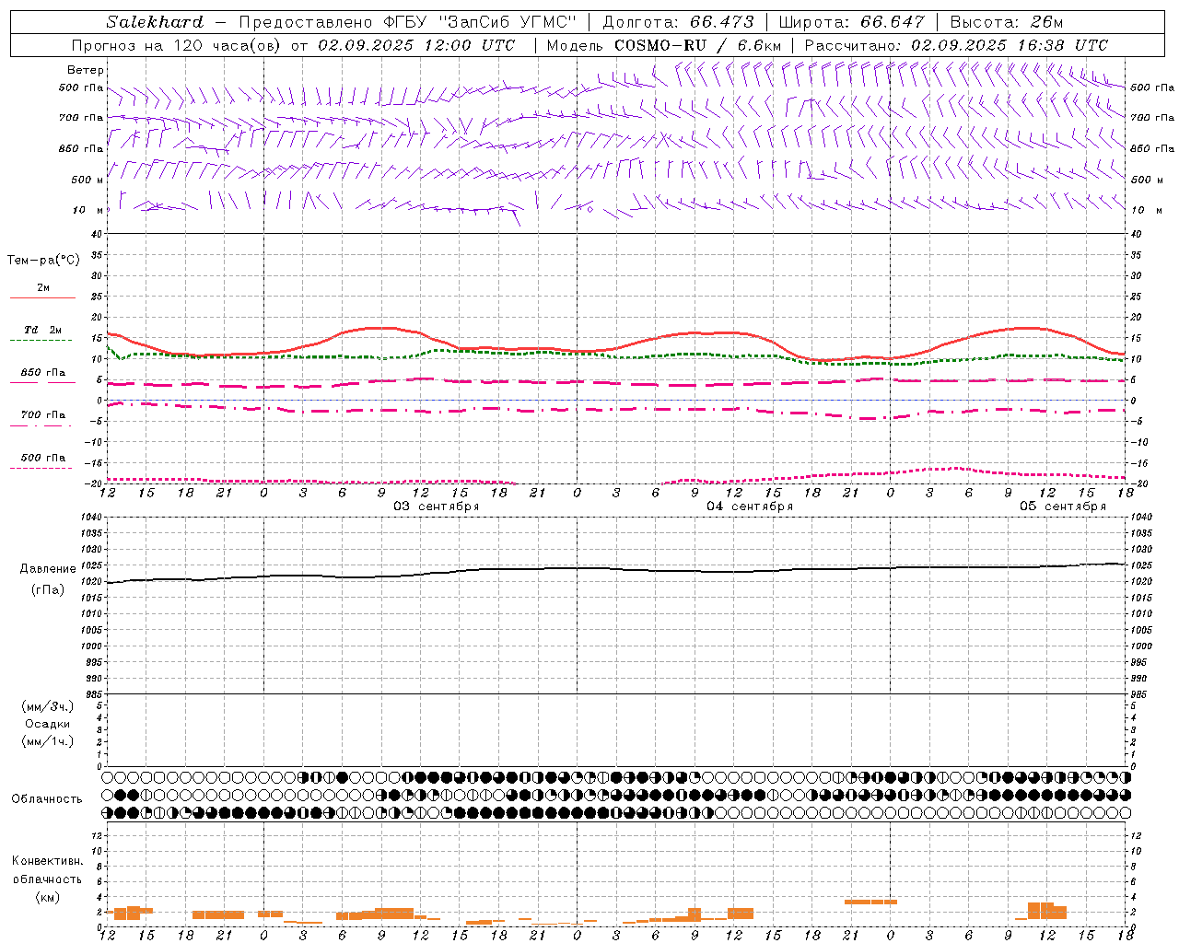Viewport: 1179px width, 943px height.
Task: Click the 'Ветер' wind panel label
Action: click(86, 70)
